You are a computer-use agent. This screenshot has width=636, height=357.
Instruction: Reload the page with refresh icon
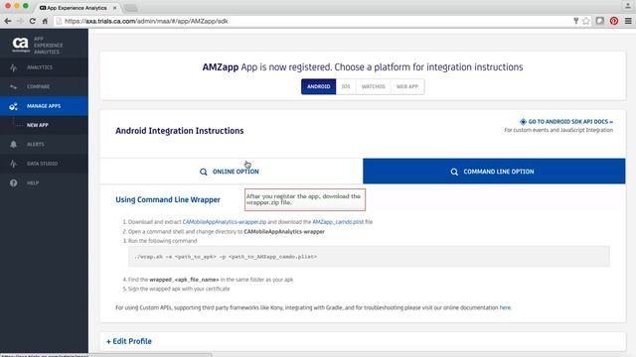coord(33,21)
